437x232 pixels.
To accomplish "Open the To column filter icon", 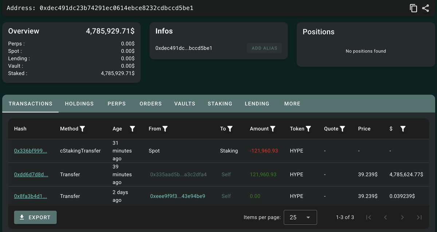I will click(230, 129).
